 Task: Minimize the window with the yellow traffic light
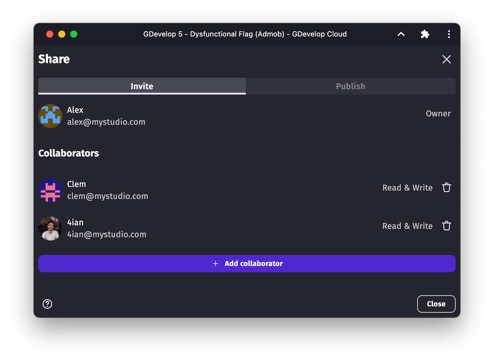coord(62,34)
